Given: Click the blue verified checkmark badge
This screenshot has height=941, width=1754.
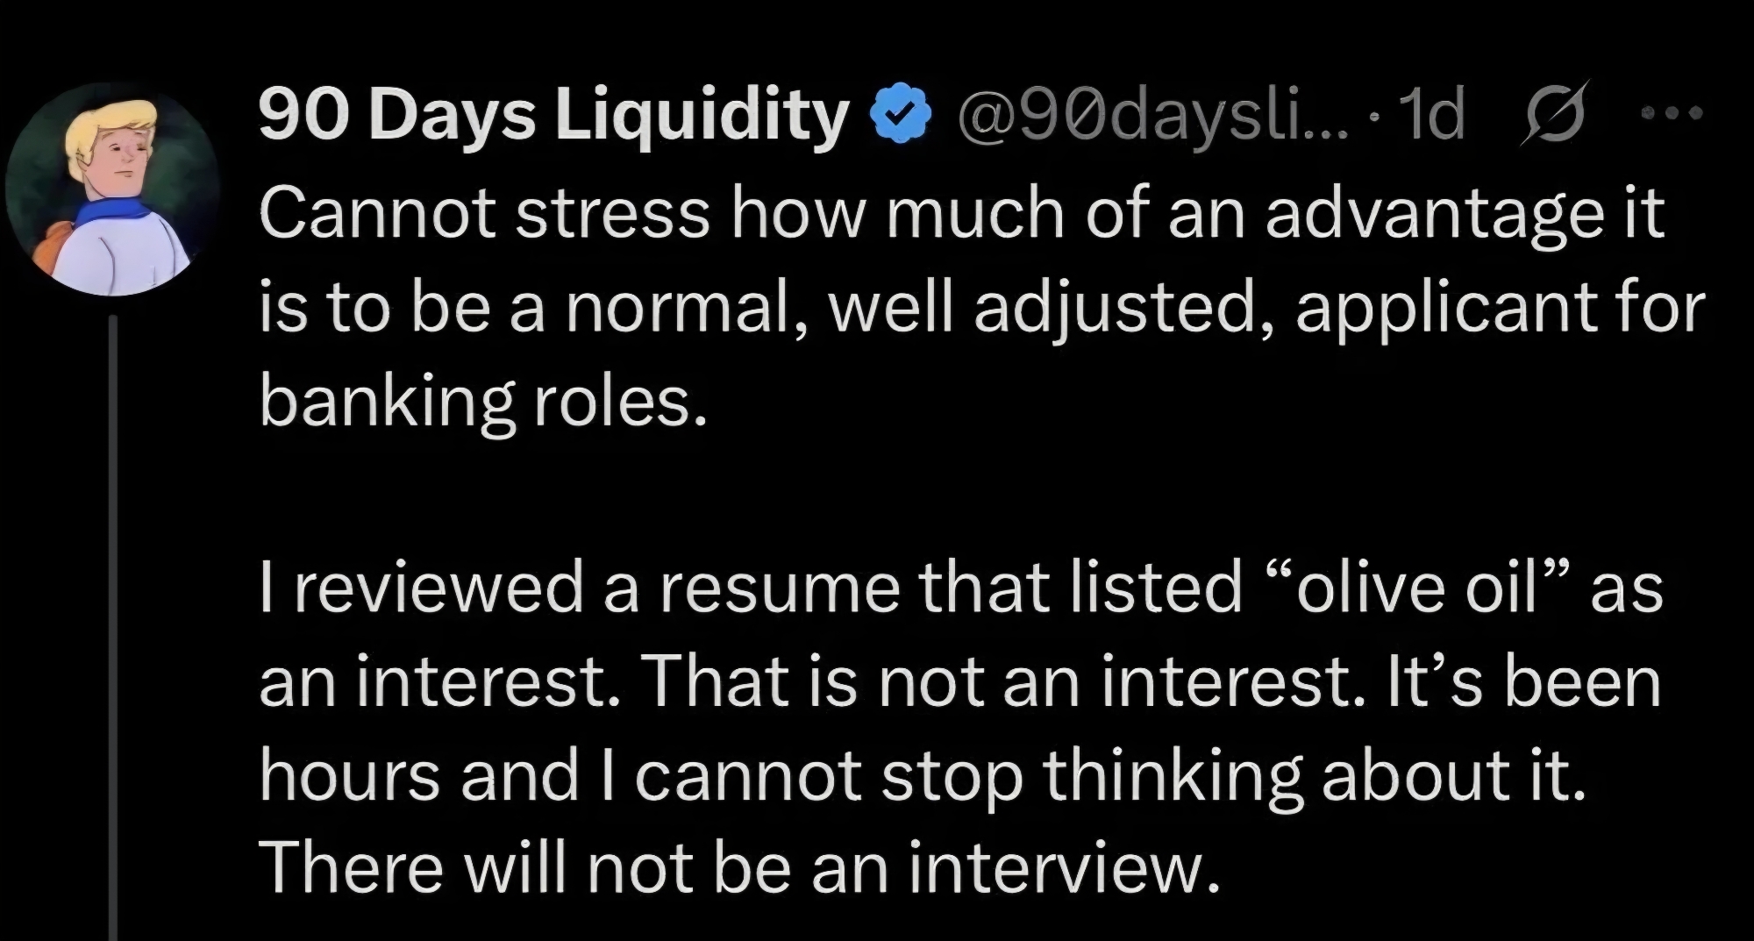Looking at the screenshot, I should tap(898, 116).
